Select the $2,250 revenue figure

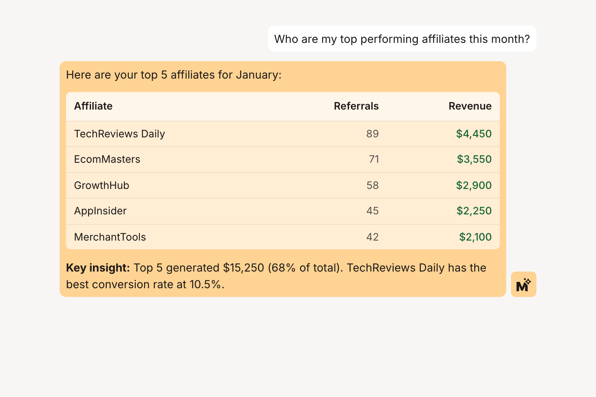click(474, 211)
